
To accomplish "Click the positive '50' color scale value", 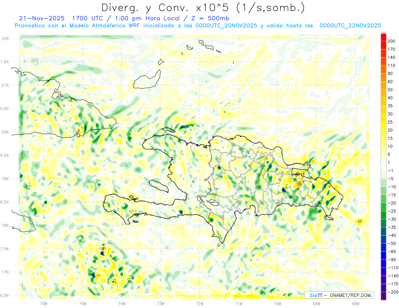I will pos(390,90).
